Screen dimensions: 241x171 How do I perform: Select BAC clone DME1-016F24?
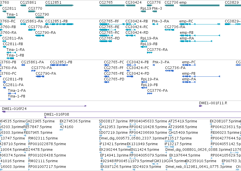tap(14, 109)
